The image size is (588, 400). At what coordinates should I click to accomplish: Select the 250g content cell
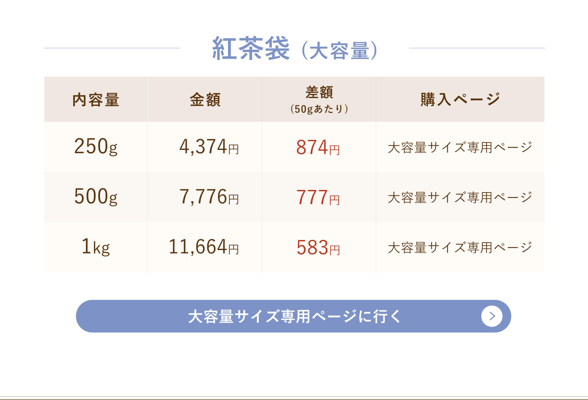click(96, 147)
